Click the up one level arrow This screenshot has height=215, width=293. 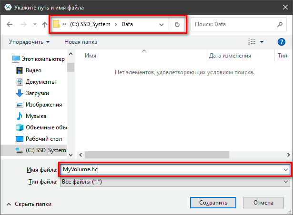tap(45, 24)
